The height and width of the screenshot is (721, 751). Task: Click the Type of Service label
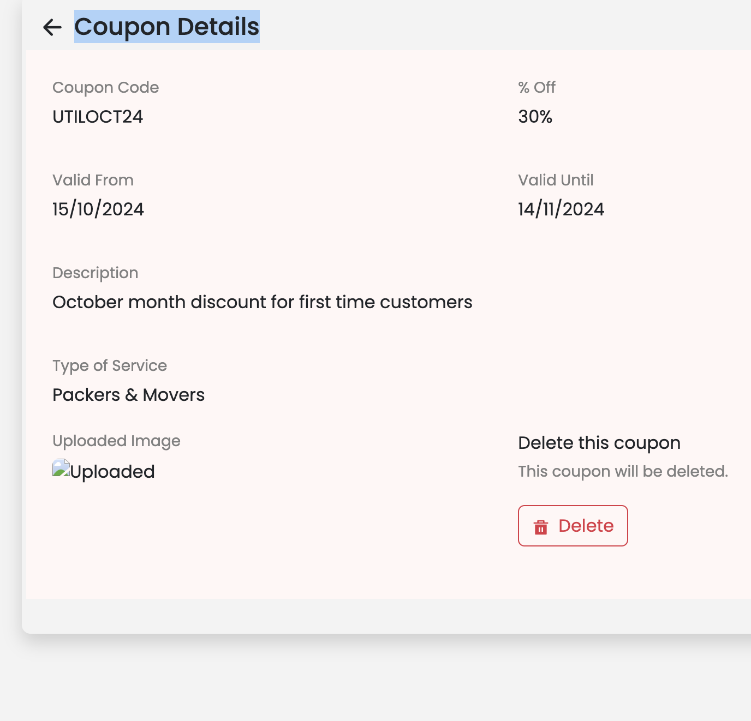point(110,365)
